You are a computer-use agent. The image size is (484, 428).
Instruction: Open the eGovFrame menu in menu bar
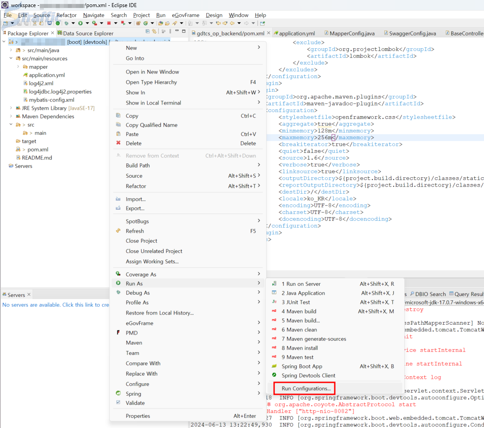tap(186, 15)
